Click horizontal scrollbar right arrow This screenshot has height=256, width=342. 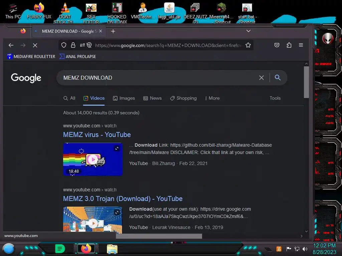click(x=302, y=236)
